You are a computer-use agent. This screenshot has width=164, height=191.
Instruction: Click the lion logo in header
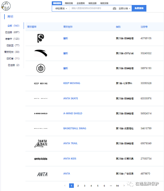(6, 6)
